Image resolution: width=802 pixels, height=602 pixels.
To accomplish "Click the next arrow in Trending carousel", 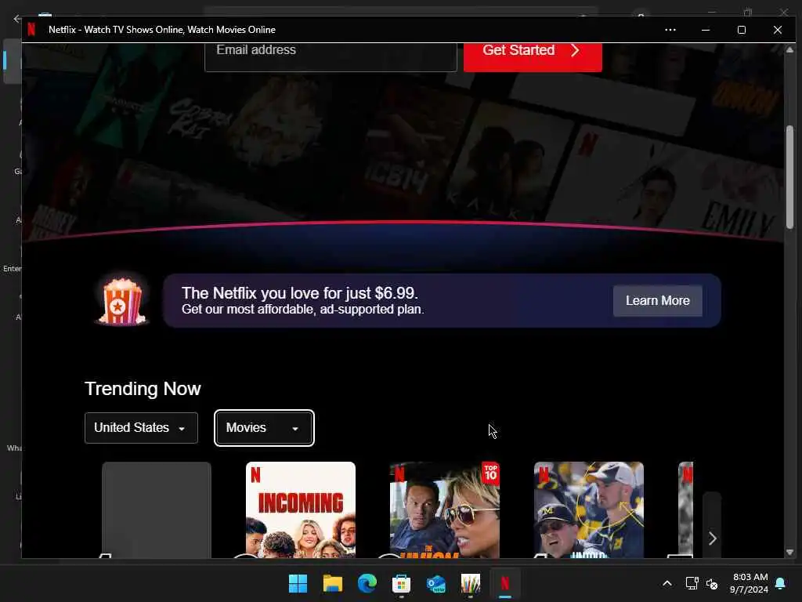I will (712, 538).
